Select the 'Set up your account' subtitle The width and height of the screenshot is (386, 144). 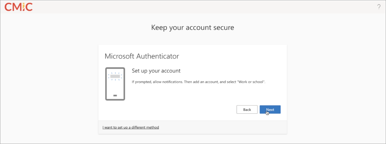[x=156, y=71]
